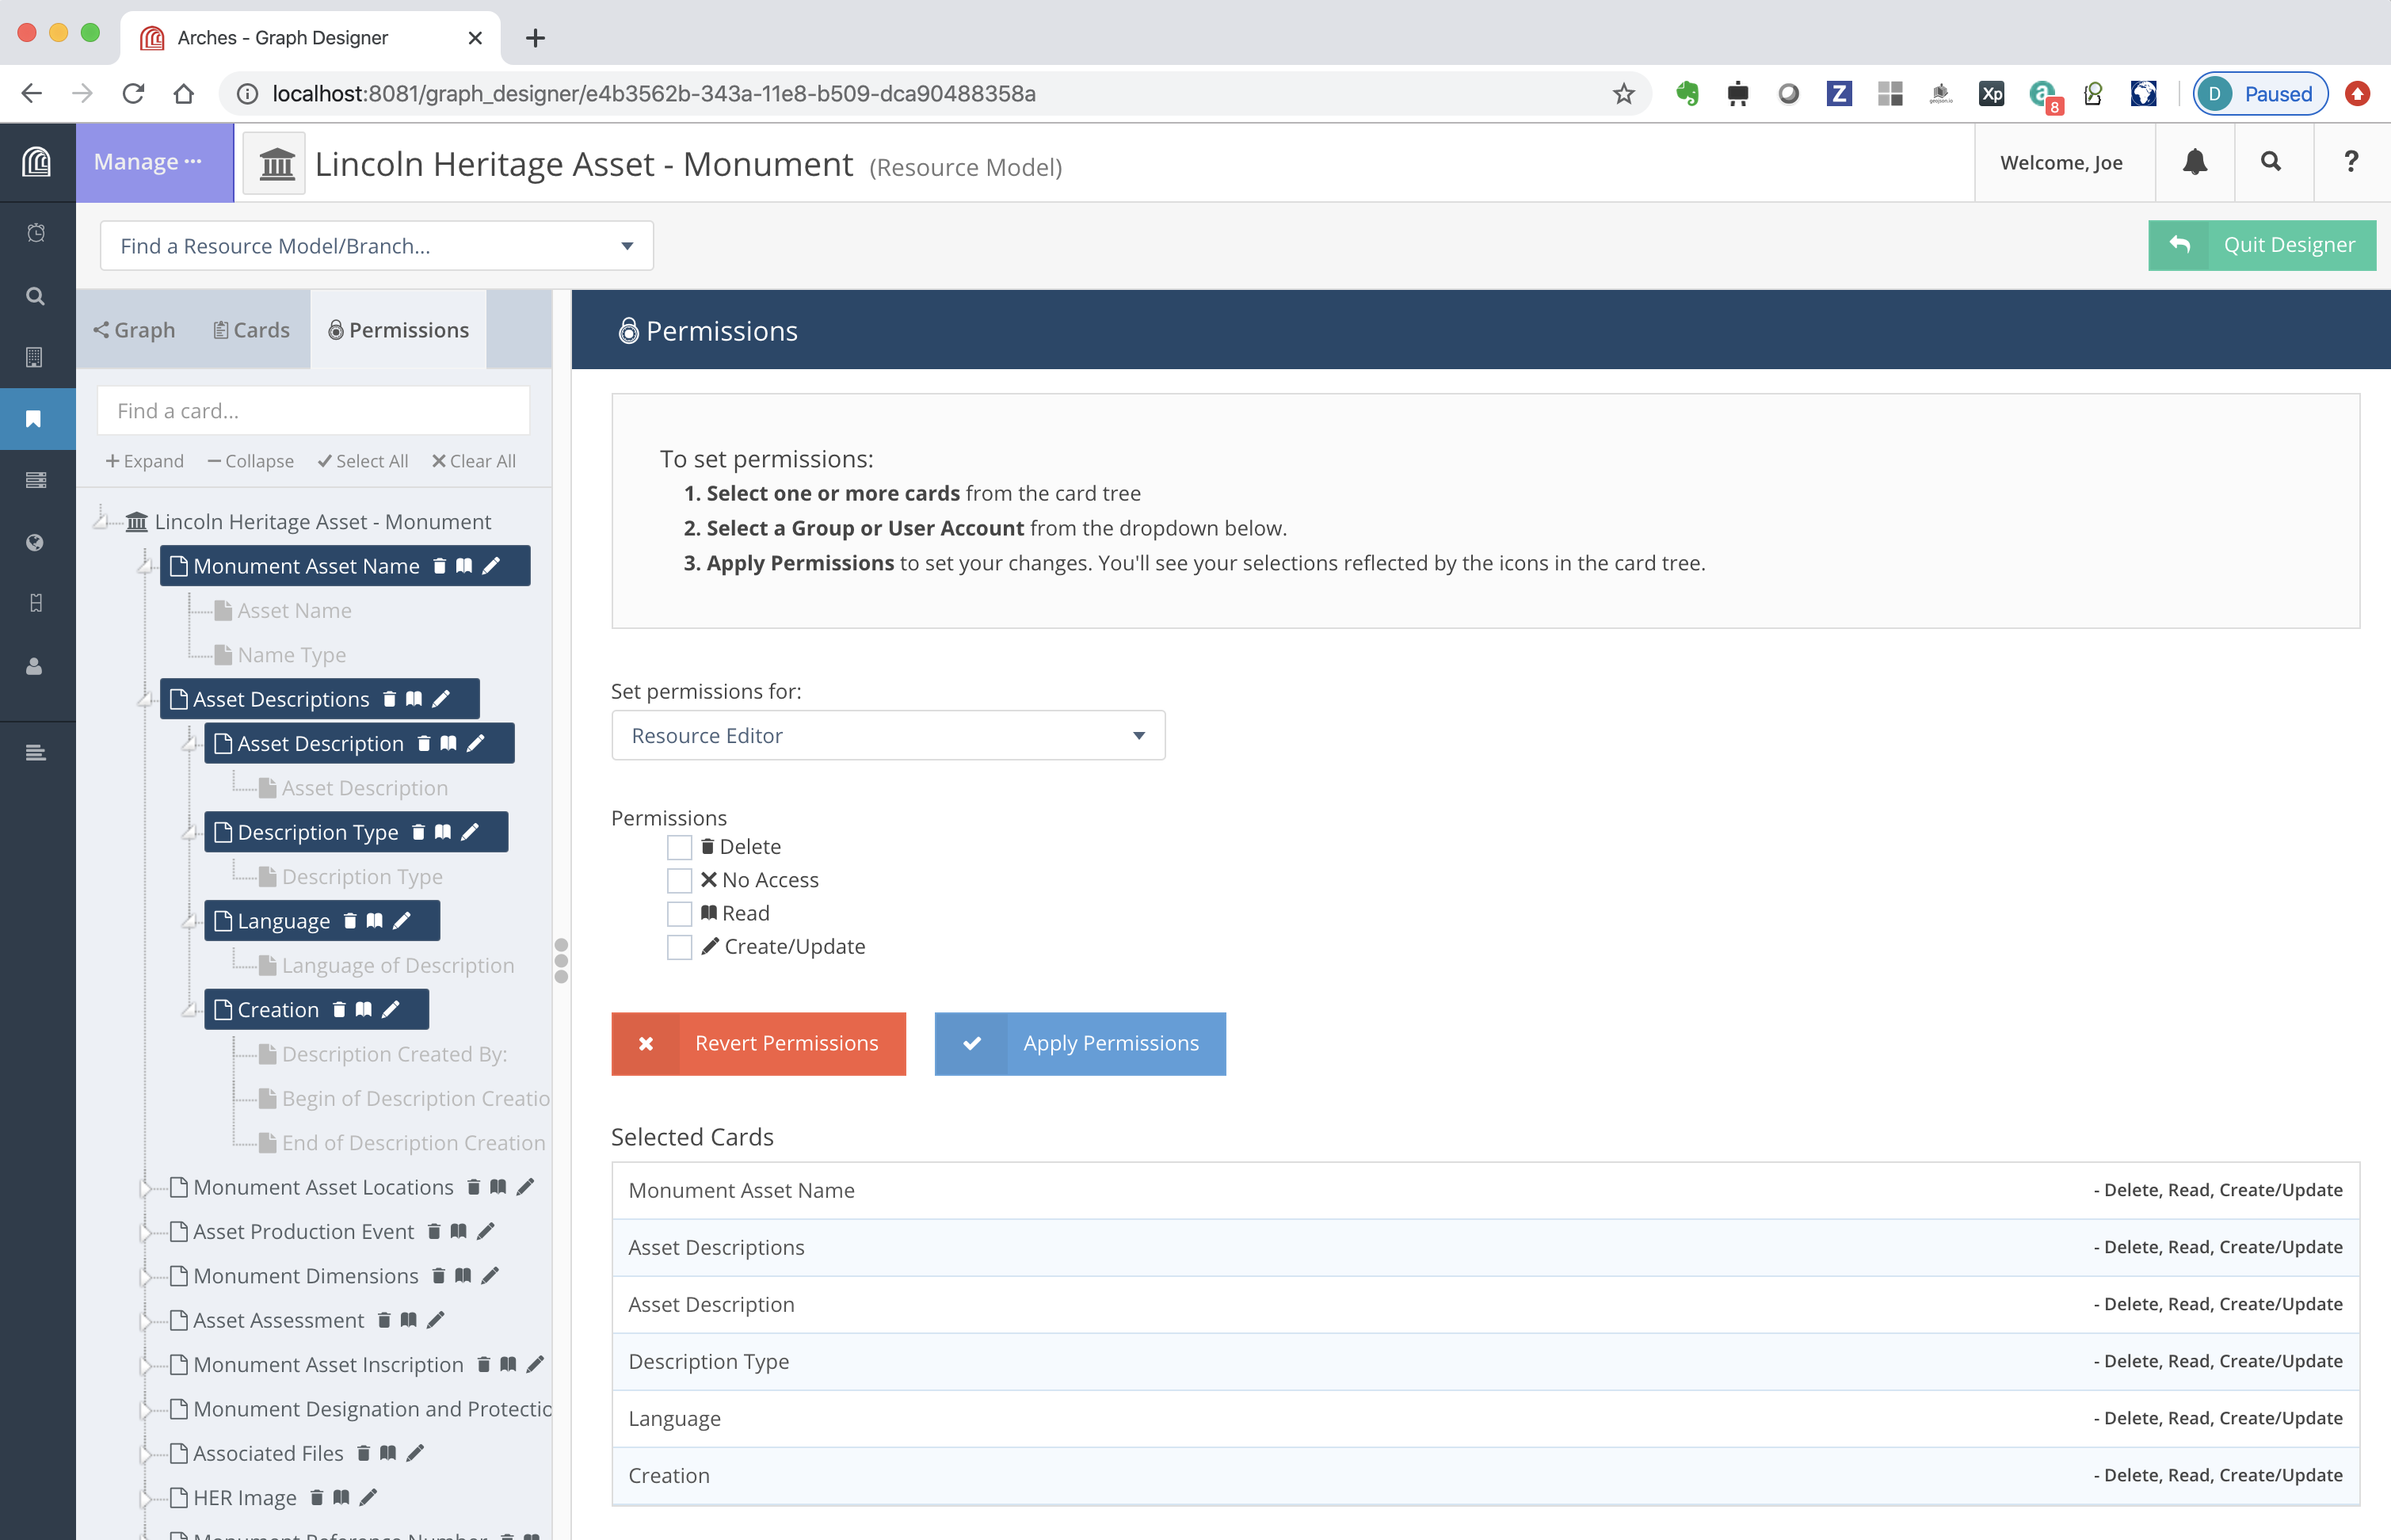Check the Delete permission checkbox
The image size is (2391, 1540).
coord(680,846)
